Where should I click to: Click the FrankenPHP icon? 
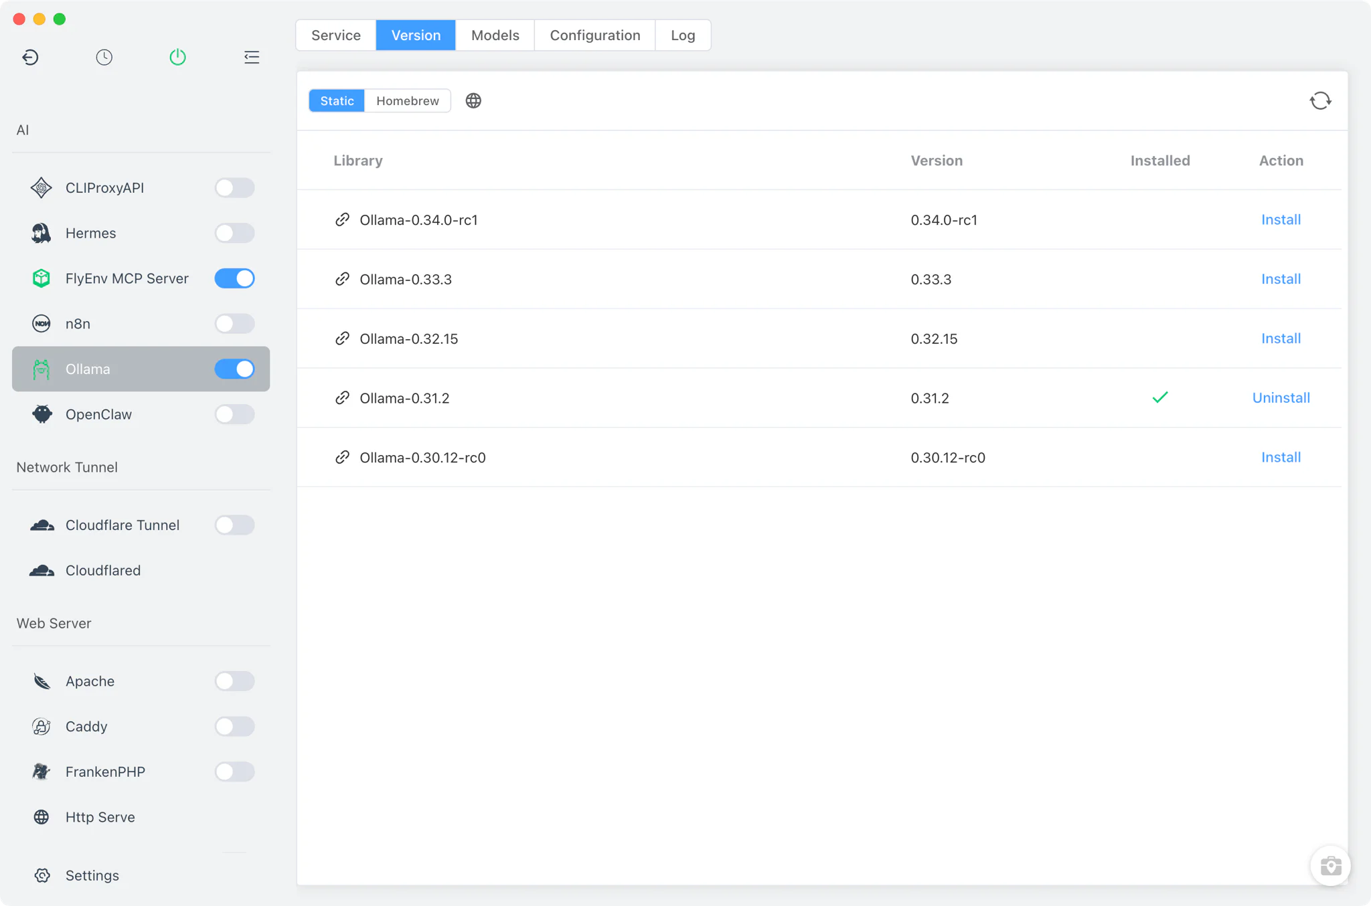pos(42,772)
